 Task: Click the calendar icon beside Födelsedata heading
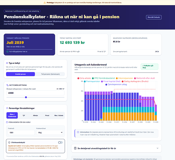pos(7,122)
